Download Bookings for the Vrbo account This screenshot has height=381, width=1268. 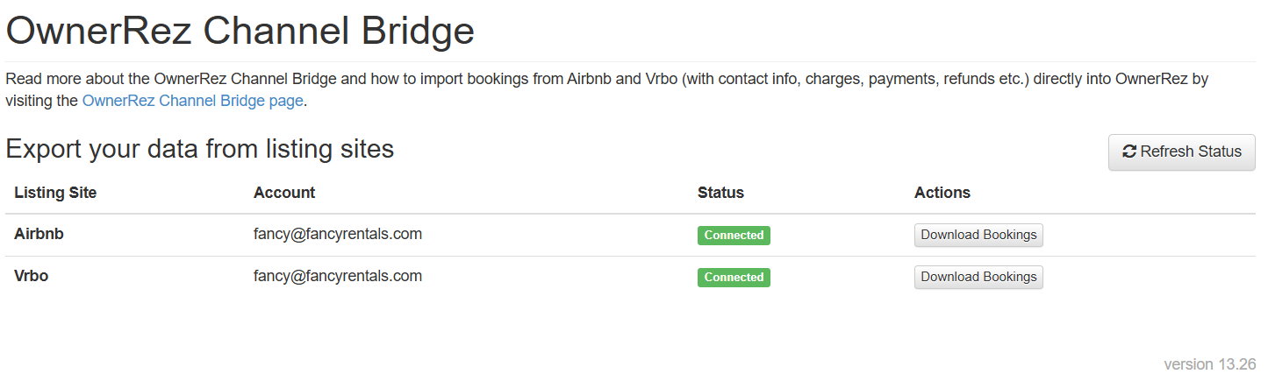pyautogui.click(x=978, y=277)
